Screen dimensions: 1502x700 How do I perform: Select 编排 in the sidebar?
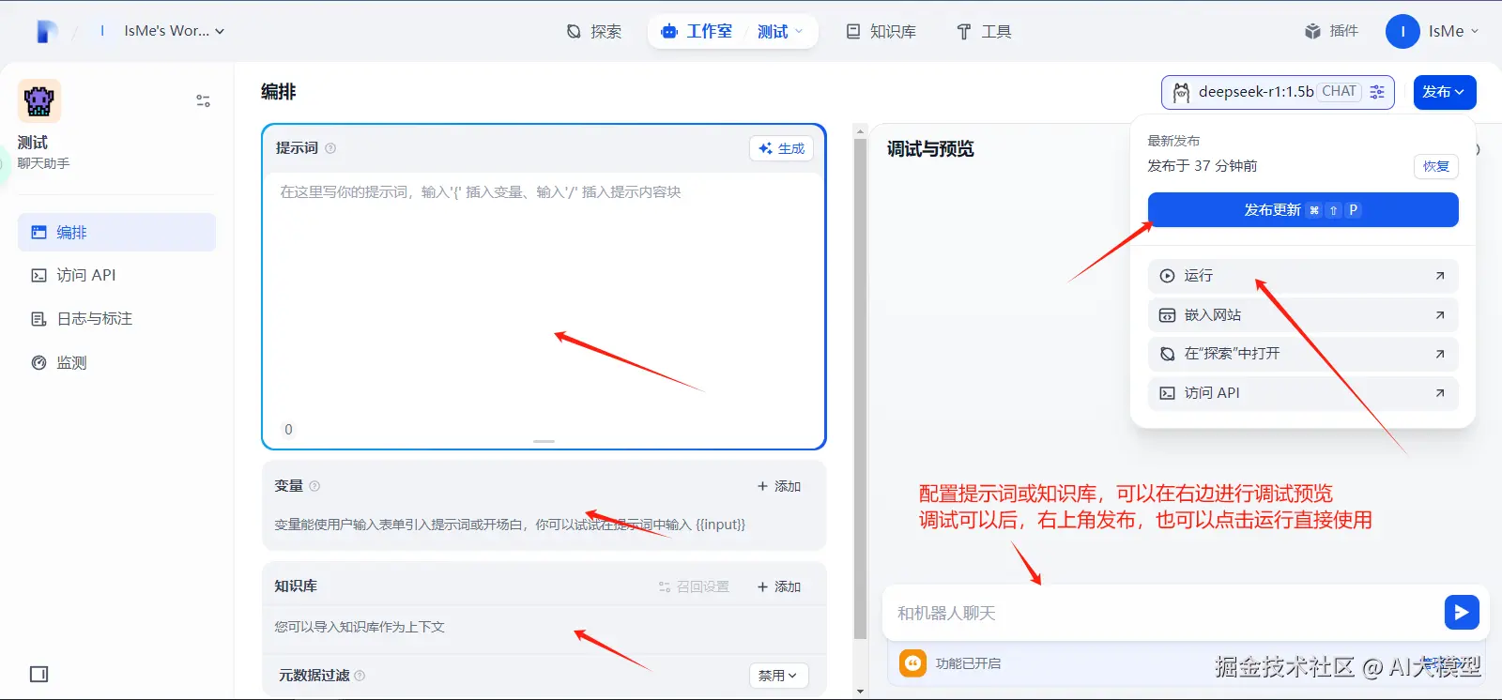click(116, 232)
